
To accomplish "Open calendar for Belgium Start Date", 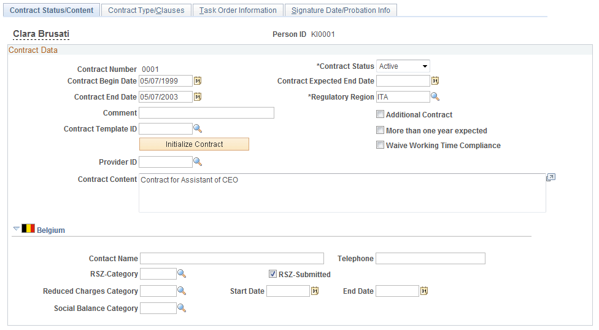I will point(315,291).
